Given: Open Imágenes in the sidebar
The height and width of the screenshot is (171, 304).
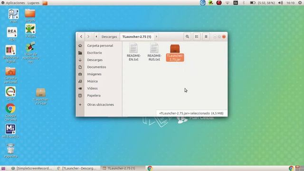Looking at the screenshot, I should (94, 74).
